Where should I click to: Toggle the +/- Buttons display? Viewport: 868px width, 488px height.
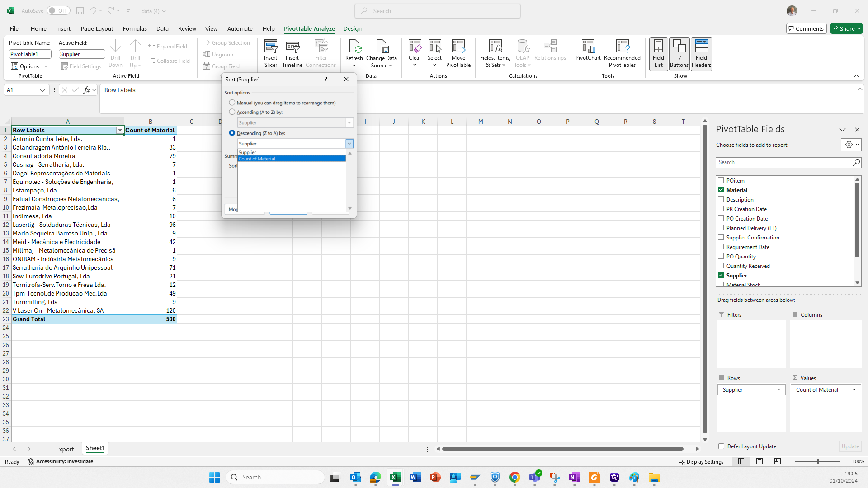click(x=679, y=53)
